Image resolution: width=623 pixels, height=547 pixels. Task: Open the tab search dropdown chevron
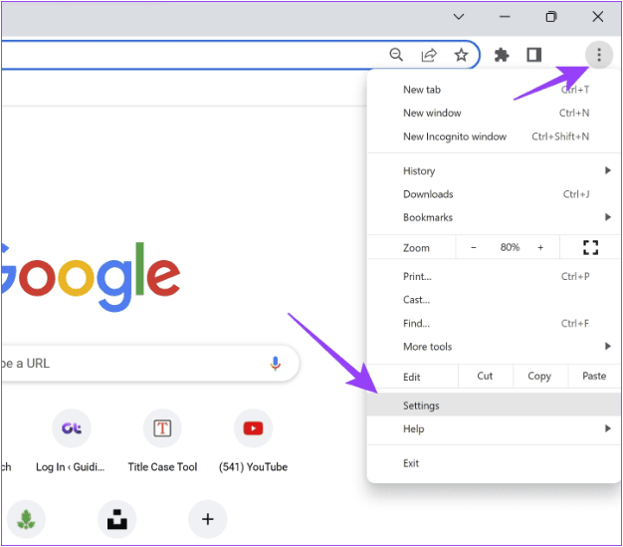[459, 17]
